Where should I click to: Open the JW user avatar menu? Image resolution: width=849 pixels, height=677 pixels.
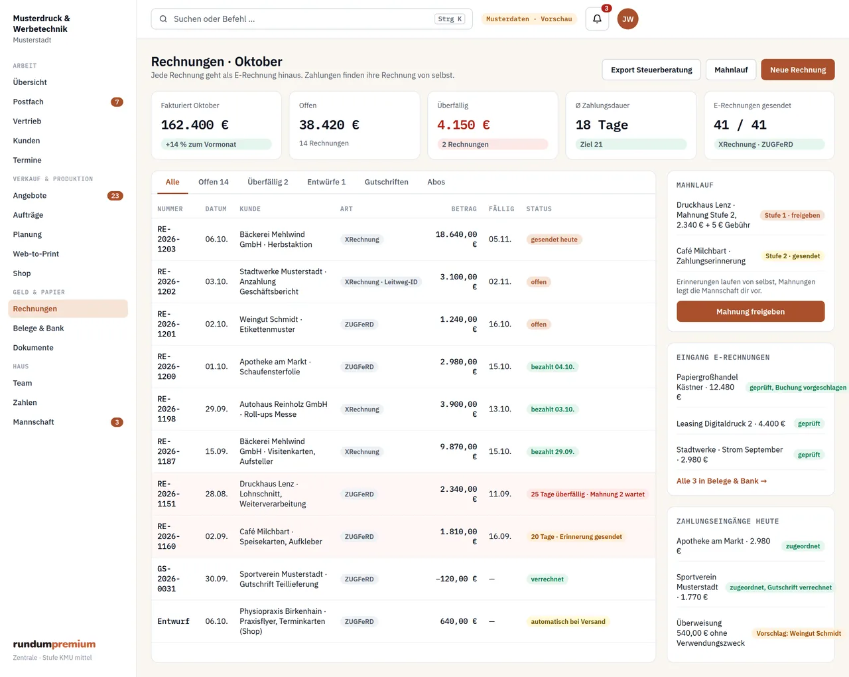(628, 19)
